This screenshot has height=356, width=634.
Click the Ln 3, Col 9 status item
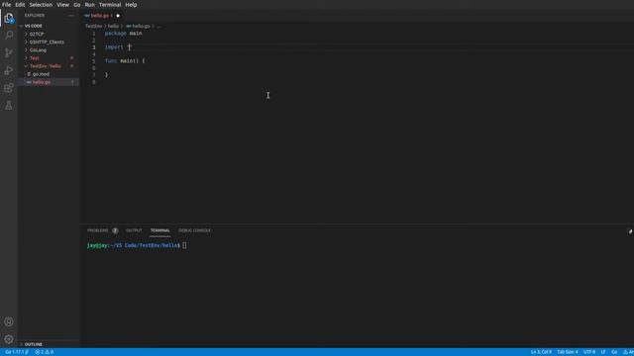click(541, 352)
